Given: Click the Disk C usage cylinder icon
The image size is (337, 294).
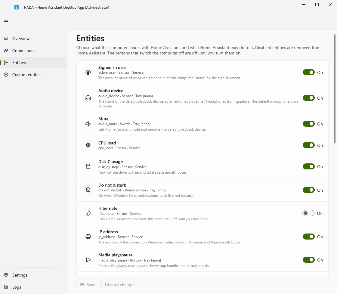Looking at the screenshot, I should coord(88,166).
